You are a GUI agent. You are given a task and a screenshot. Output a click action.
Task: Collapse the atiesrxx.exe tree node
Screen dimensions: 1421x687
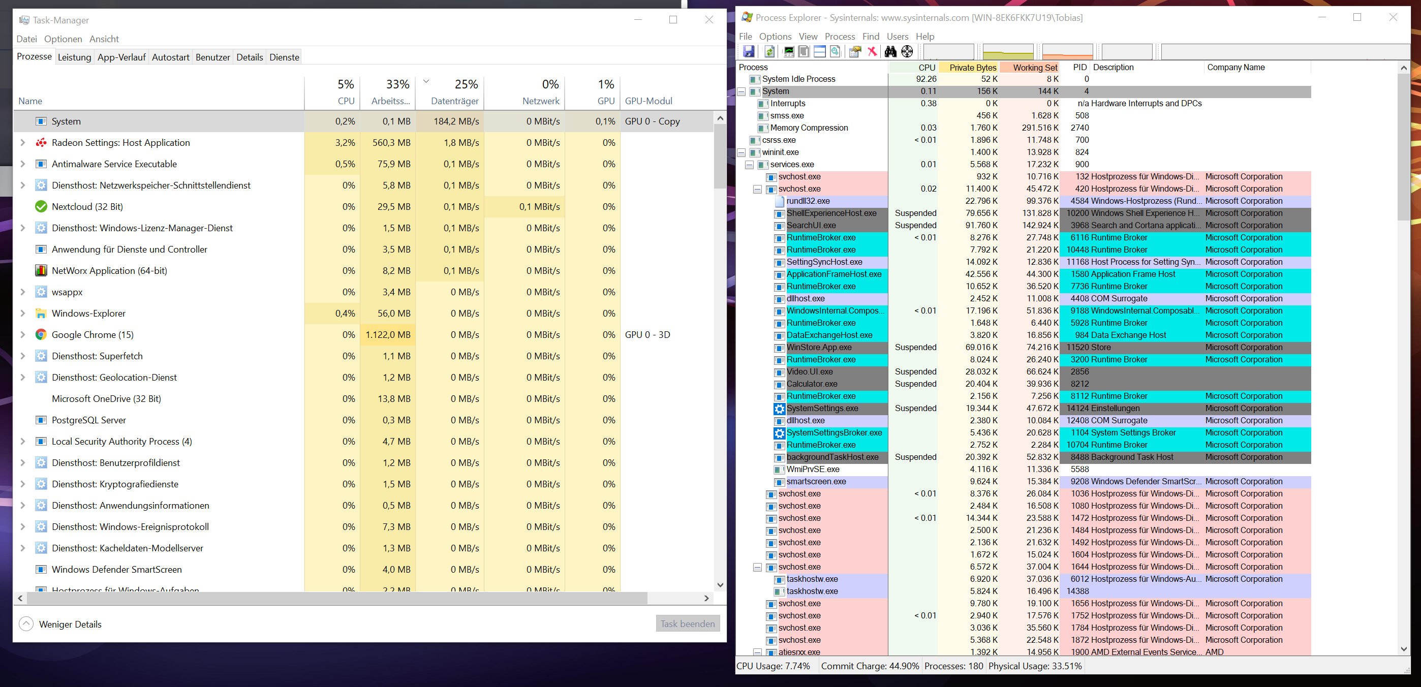pos(757,652)
